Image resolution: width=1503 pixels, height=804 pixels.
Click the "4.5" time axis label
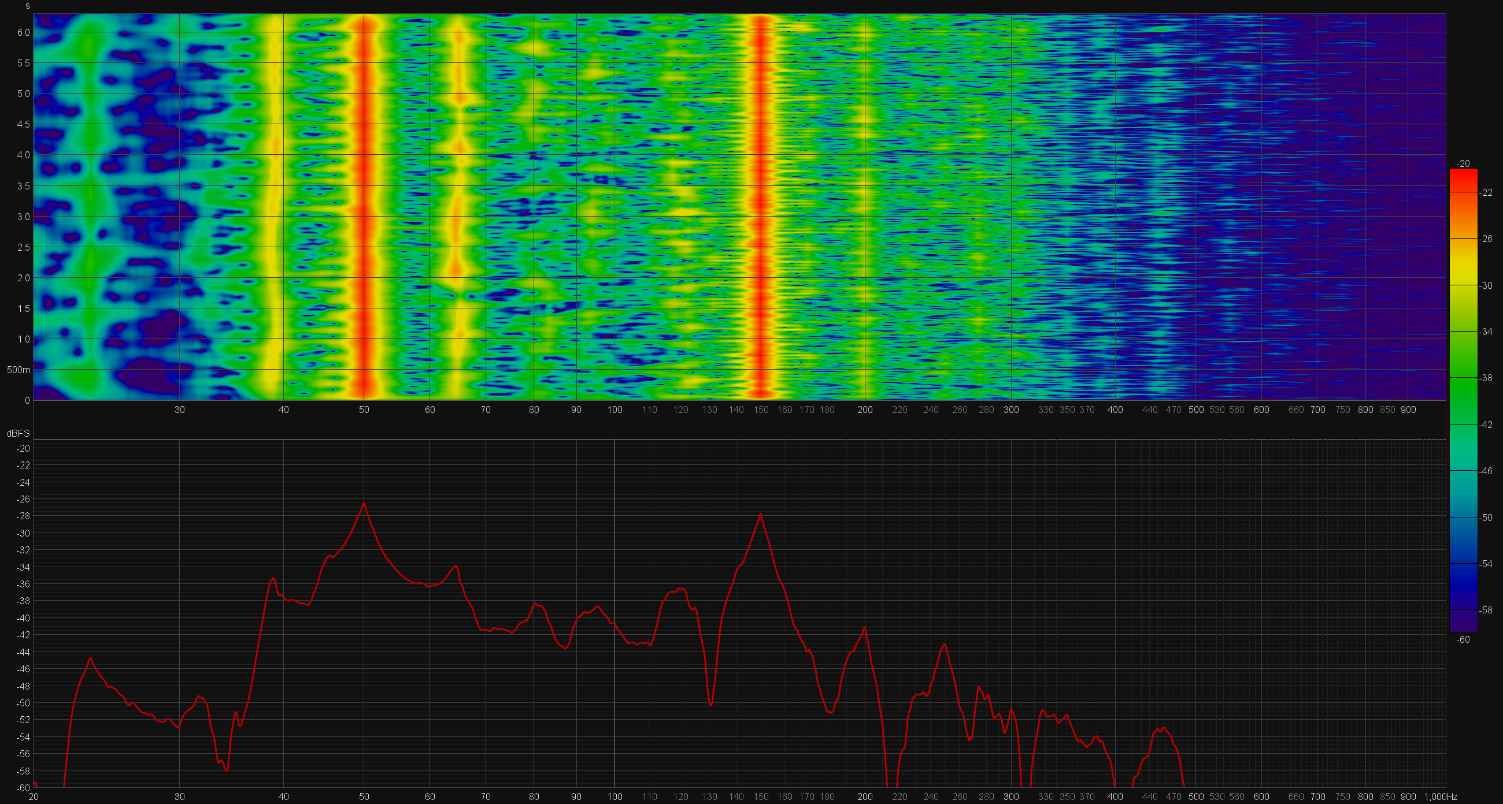pos(23,124)
